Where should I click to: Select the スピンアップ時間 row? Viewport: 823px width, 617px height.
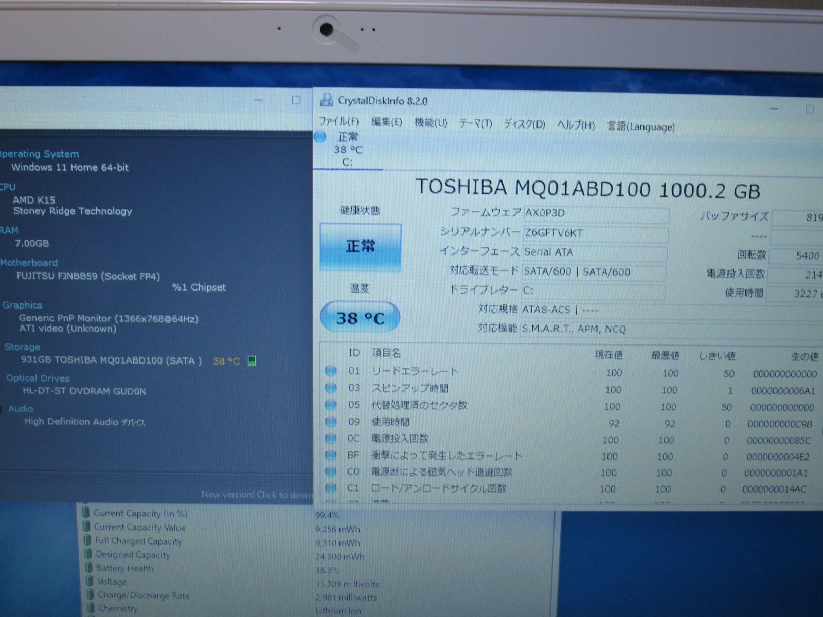[571, 389]
